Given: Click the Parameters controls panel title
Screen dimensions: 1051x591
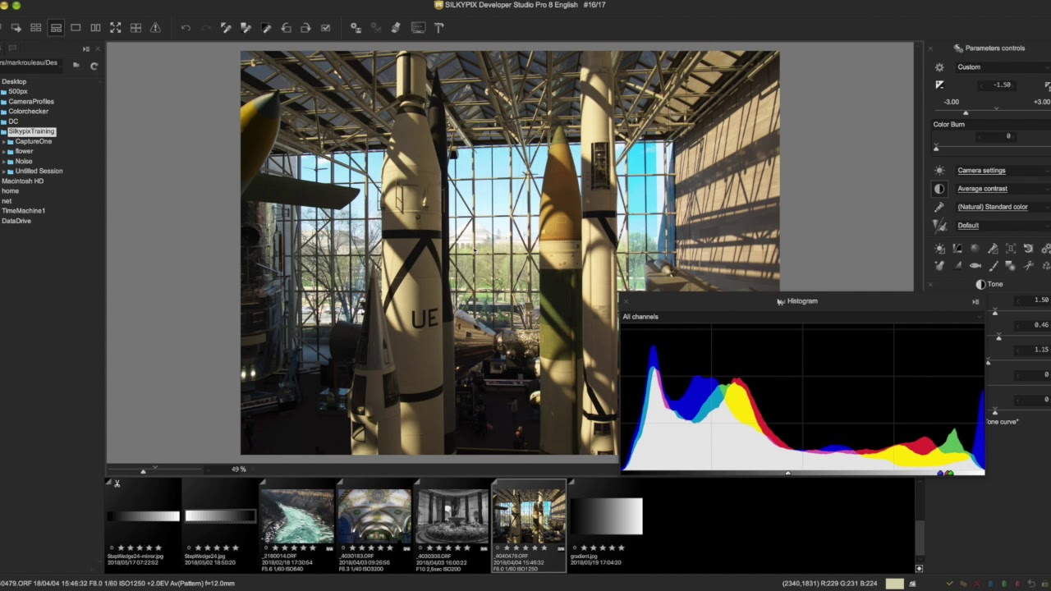Looking at the screenshot, I should [x=994, y=48].
